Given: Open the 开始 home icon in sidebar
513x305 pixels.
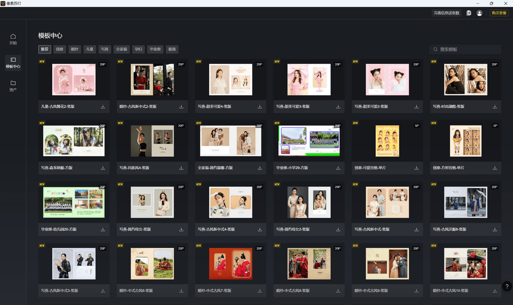Looking at the screenshot, I should (13, 38).
